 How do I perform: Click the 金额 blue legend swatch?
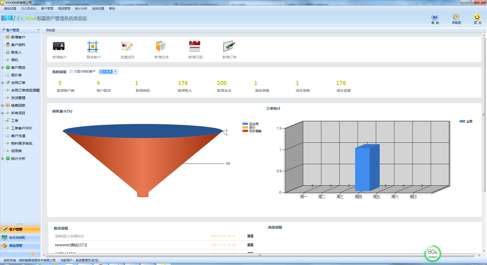[462, 121]
